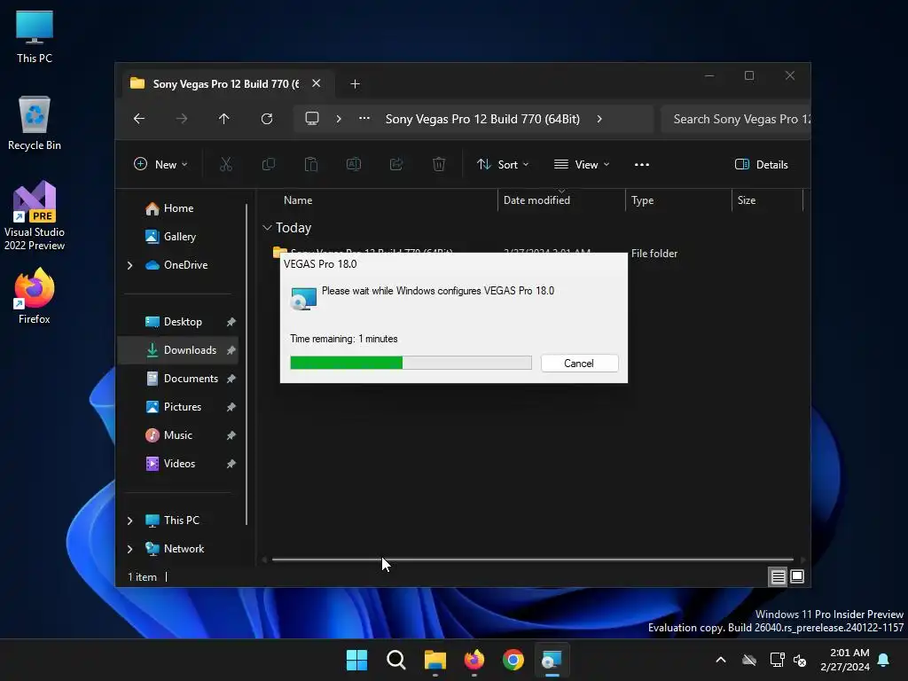The height and width of the screenshot is (681, 908).
Task: Open the New dropdown menu
Action: 160,164
